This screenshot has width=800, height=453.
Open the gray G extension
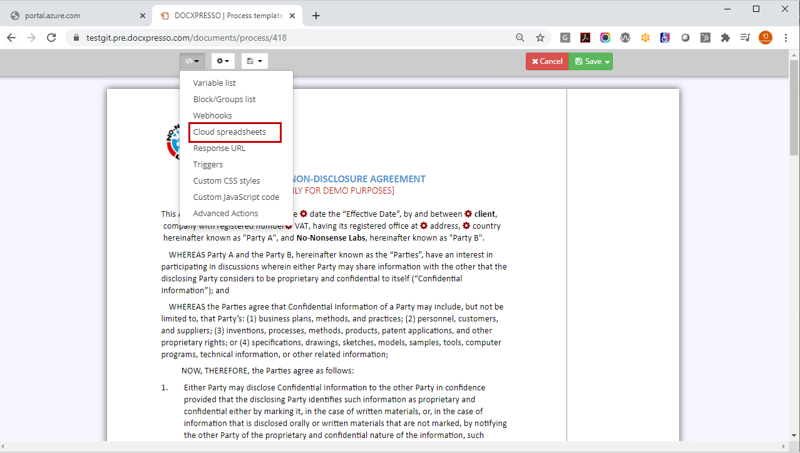coord(565,38)
